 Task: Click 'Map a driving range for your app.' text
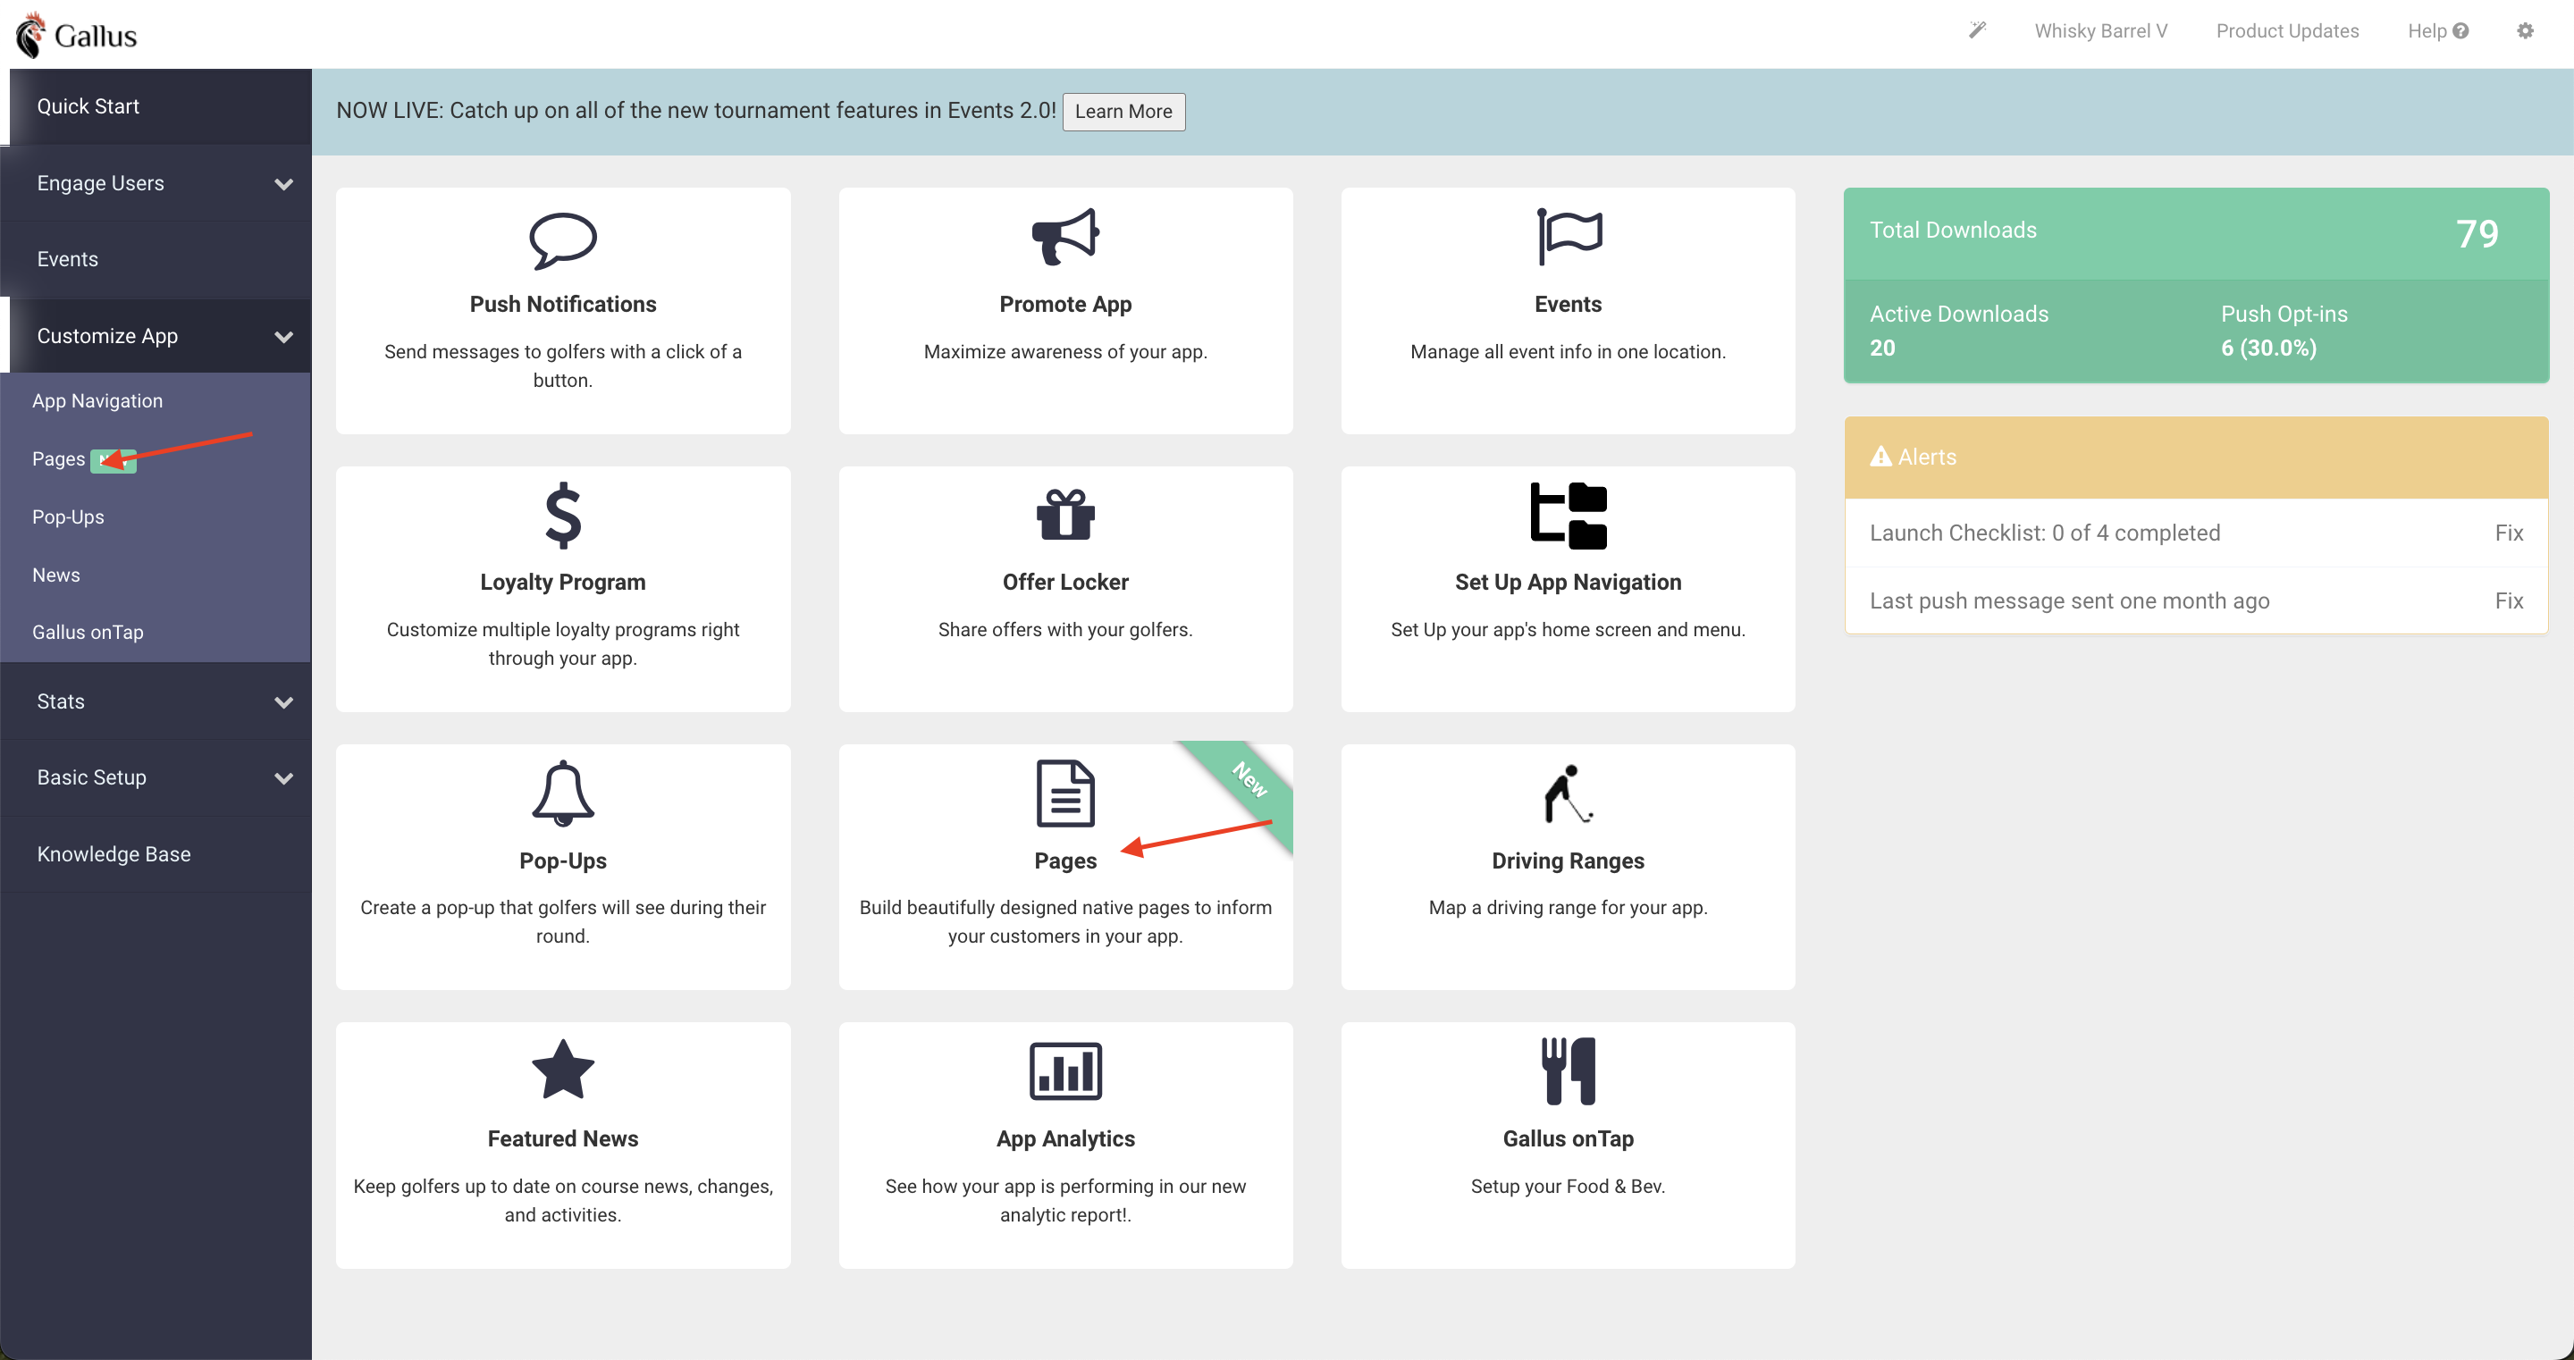pos(1568,907)
